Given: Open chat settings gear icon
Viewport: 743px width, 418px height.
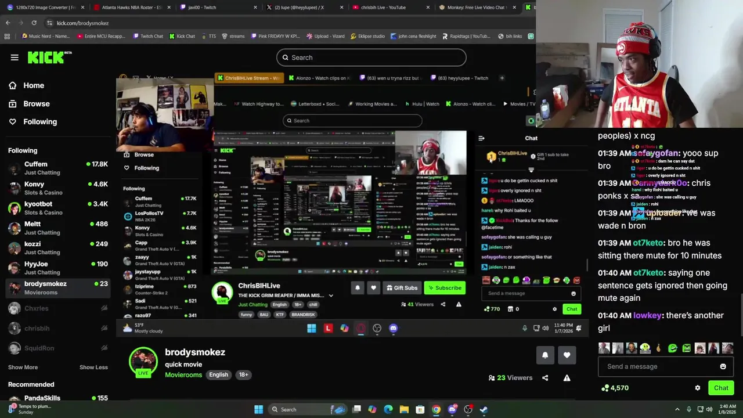Looking at the screenshot, I should pyautogui.click(x=698, y=388).
